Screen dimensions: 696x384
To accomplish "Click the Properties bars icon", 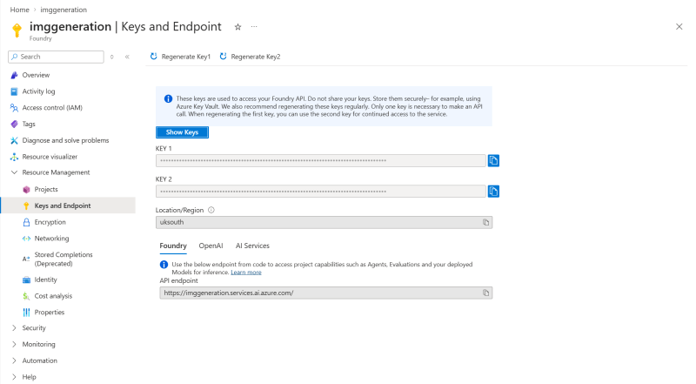I will [x=26, y=313].
